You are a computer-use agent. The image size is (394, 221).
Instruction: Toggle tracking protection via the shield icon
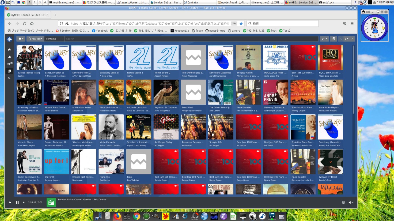tap(62, 23)
